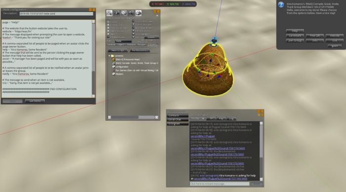This screenshot has width=346, height=192.
Task: Click the arrow at the right end of contents horizontal scrollbar
Action: [x=157, y=117]
